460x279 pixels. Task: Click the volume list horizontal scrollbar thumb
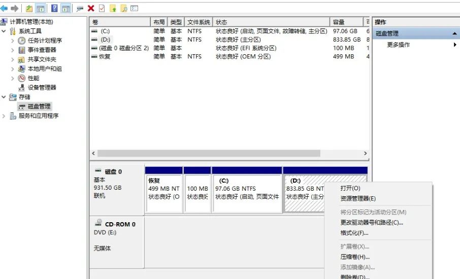[x=209, y=153]
